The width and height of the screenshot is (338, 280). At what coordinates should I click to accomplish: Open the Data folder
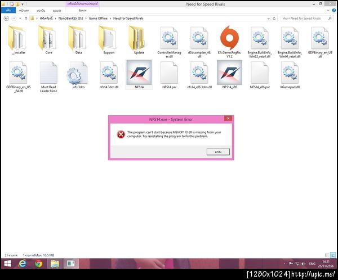pos(79,40)
